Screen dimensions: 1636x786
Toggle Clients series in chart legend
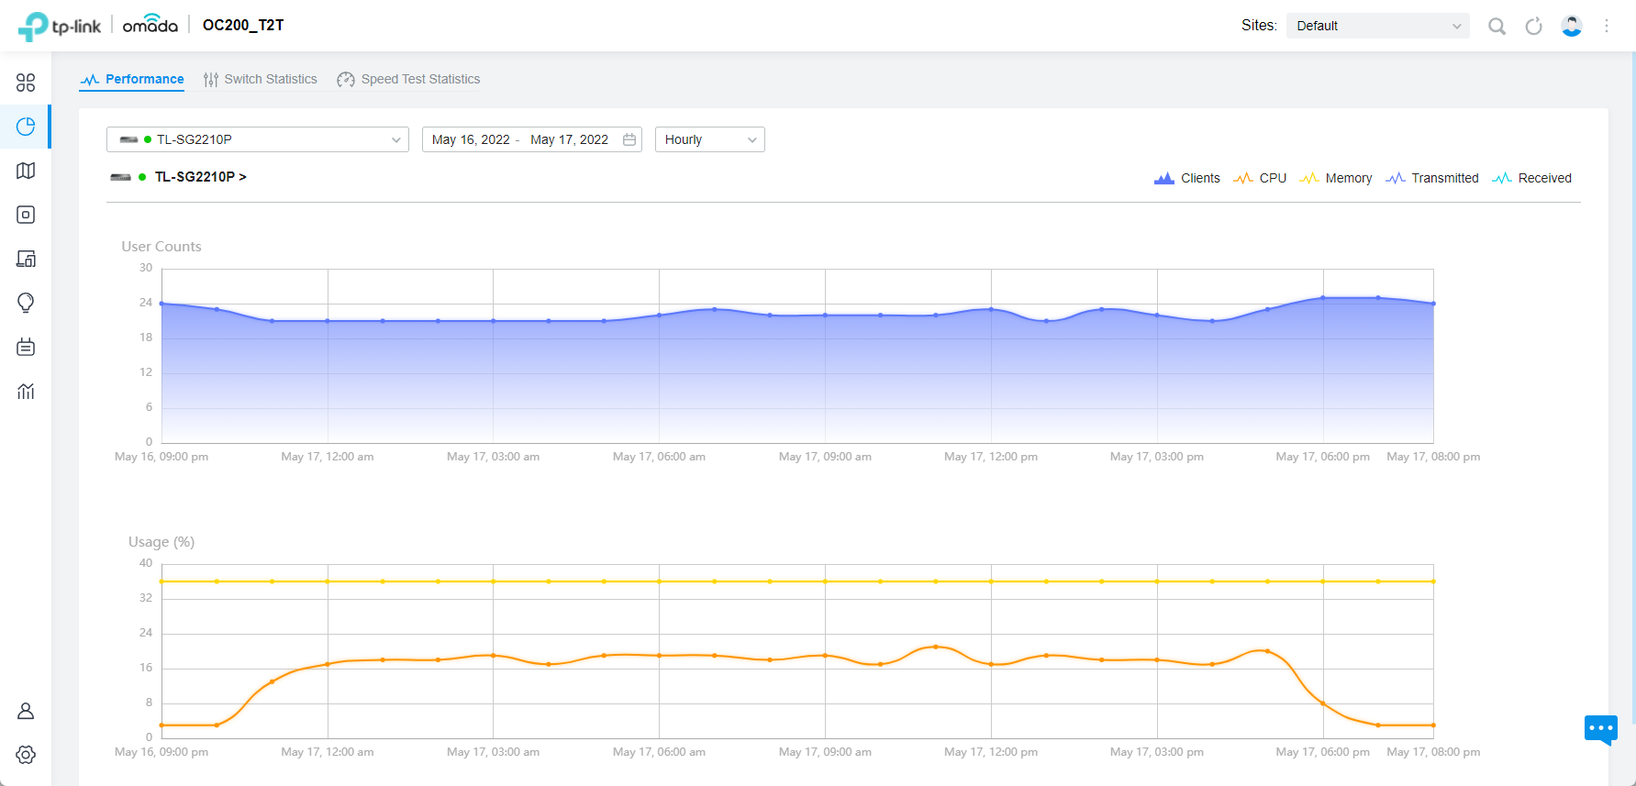click(x=1187, y=178)
